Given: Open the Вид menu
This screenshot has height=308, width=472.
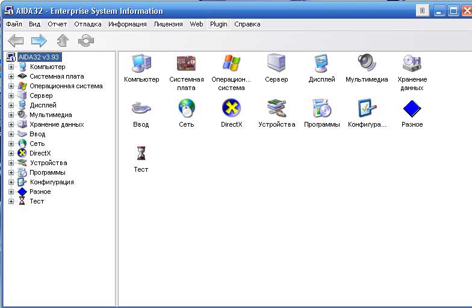Looking at the screenshot, I should coord(35,24).
